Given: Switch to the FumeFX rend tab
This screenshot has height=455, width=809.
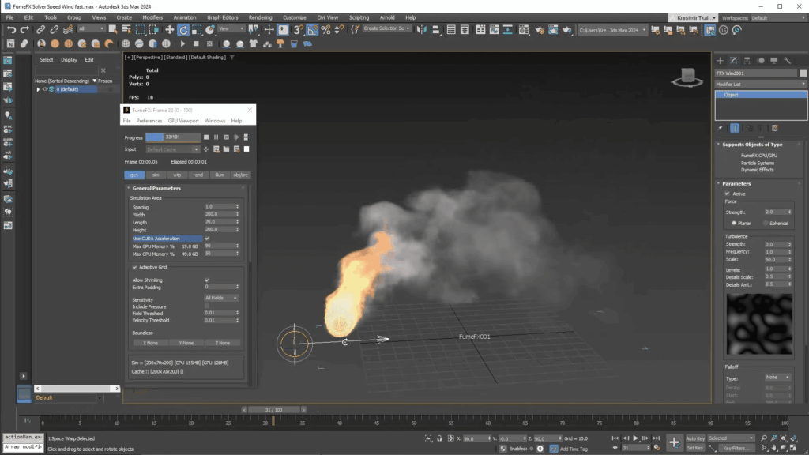Looking at the screenshot, I should tap(198, 175).
